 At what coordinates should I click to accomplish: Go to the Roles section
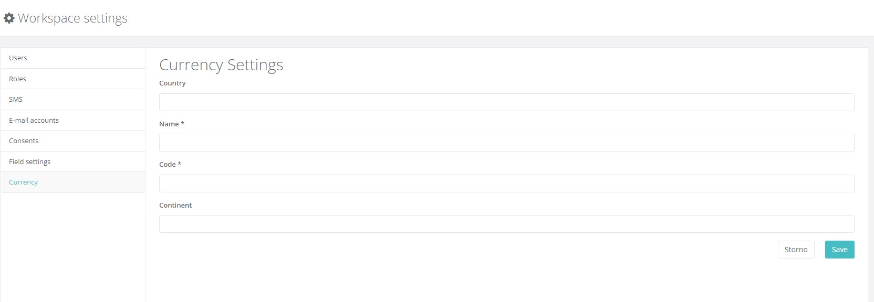73,79
